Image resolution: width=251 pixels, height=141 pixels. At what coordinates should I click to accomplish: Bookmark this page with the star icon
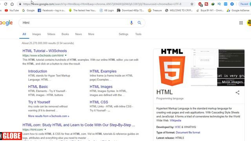click(192, 4)
